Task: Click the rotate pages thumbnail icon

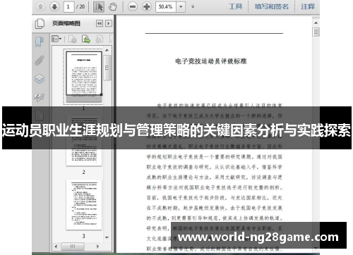Action: coord(100,39)
